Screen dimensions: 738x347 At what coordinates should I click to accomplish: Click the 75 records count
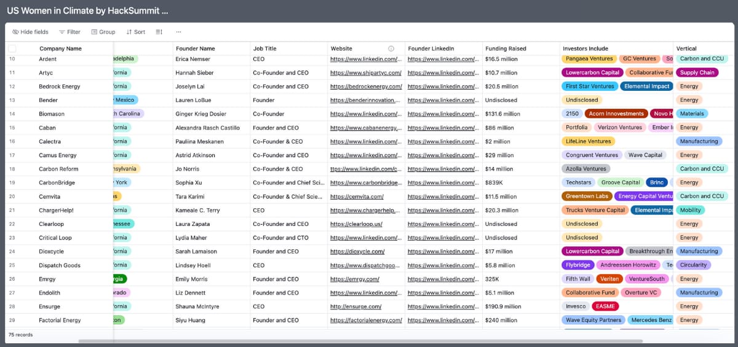[20, 335]
